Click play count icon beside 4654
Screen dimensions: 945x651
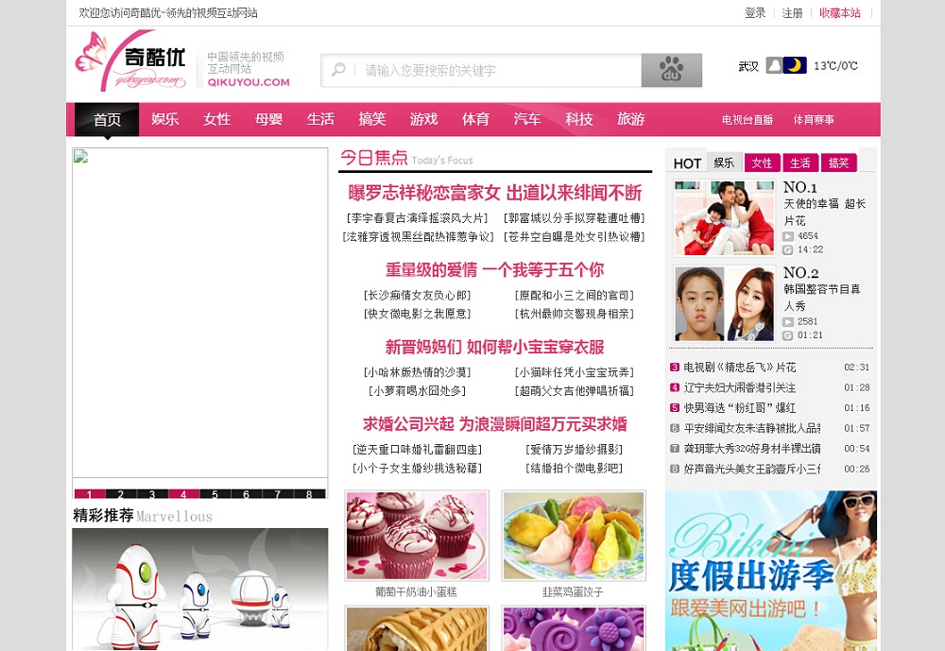788,236
